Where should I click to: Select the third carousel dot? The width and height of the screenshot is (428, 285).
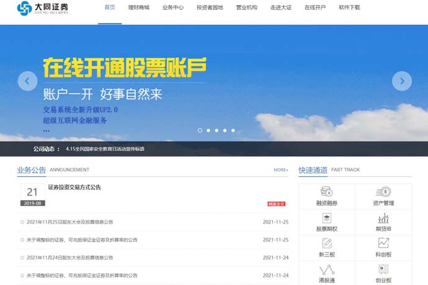(216, 130)
